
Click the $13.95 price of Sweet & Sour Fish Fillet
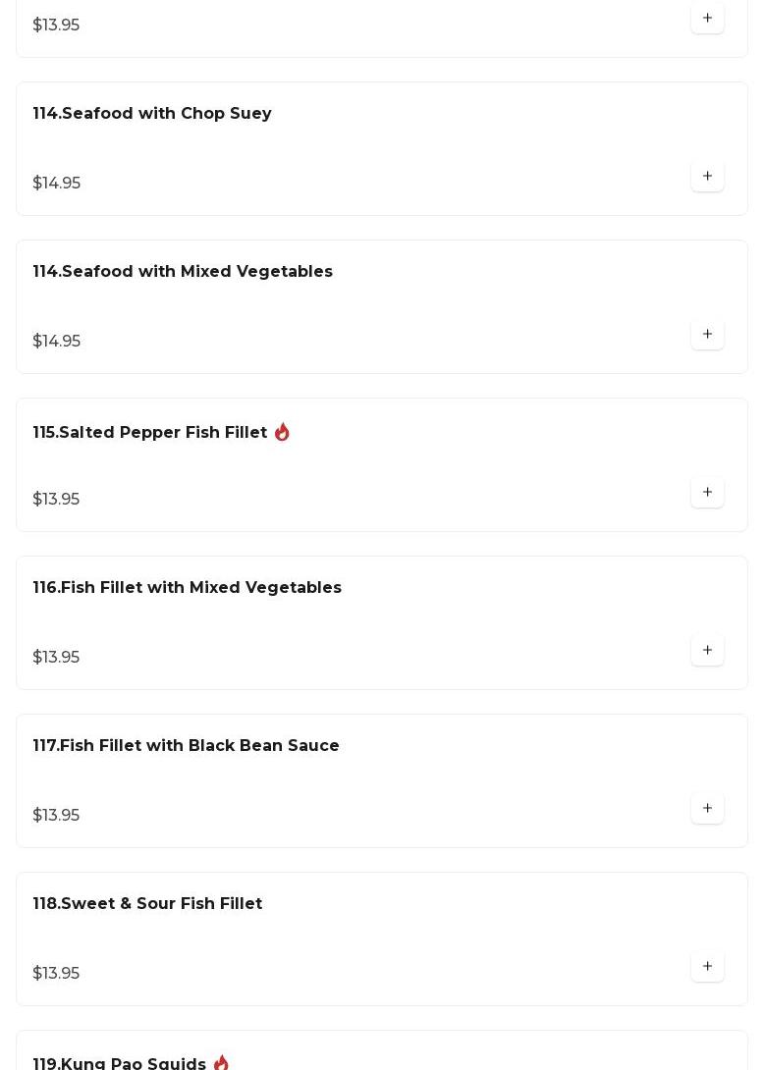click(56, 974)
